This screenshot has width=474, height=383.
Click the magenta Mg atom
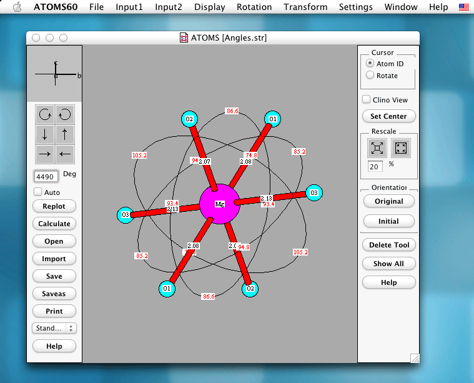220,204
